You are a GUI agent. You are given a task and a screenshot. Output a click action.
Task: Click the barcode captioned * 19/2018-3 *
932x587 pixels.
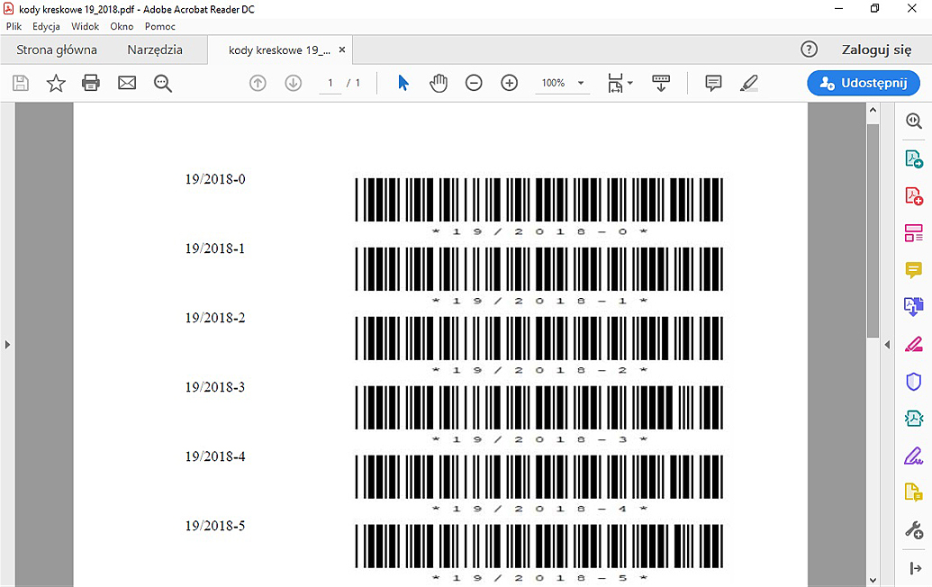[539, 408]
